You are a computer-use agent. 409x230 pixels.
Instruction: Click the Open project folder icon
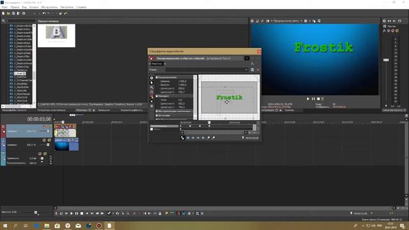click(8, 13)
